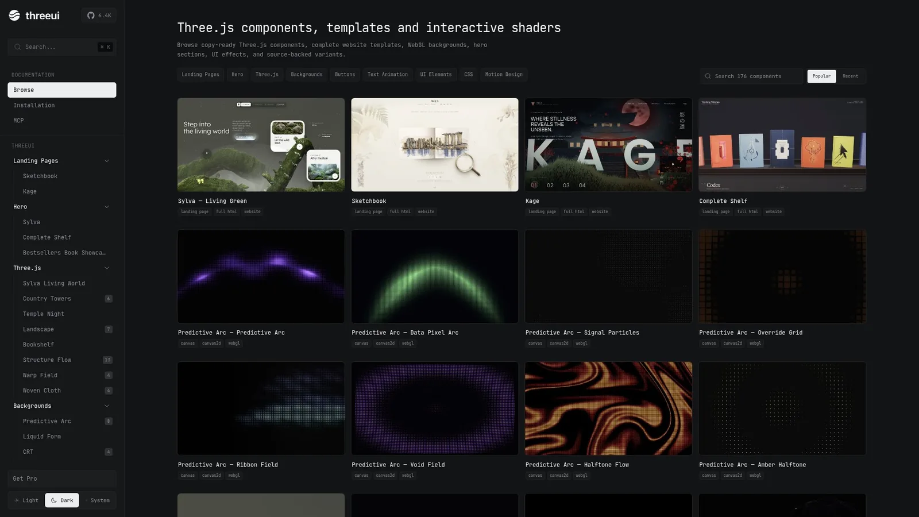
Task: Switch to System theme
Action: click(x=98, y=500)
